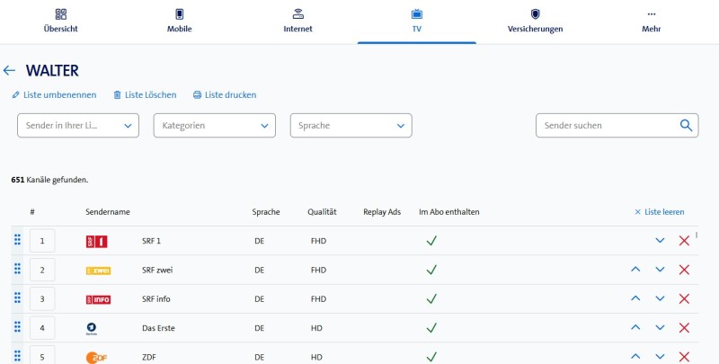Screen dimensions: 719x364
Task: Click the search magnifier icon
Action: point(686,126)
